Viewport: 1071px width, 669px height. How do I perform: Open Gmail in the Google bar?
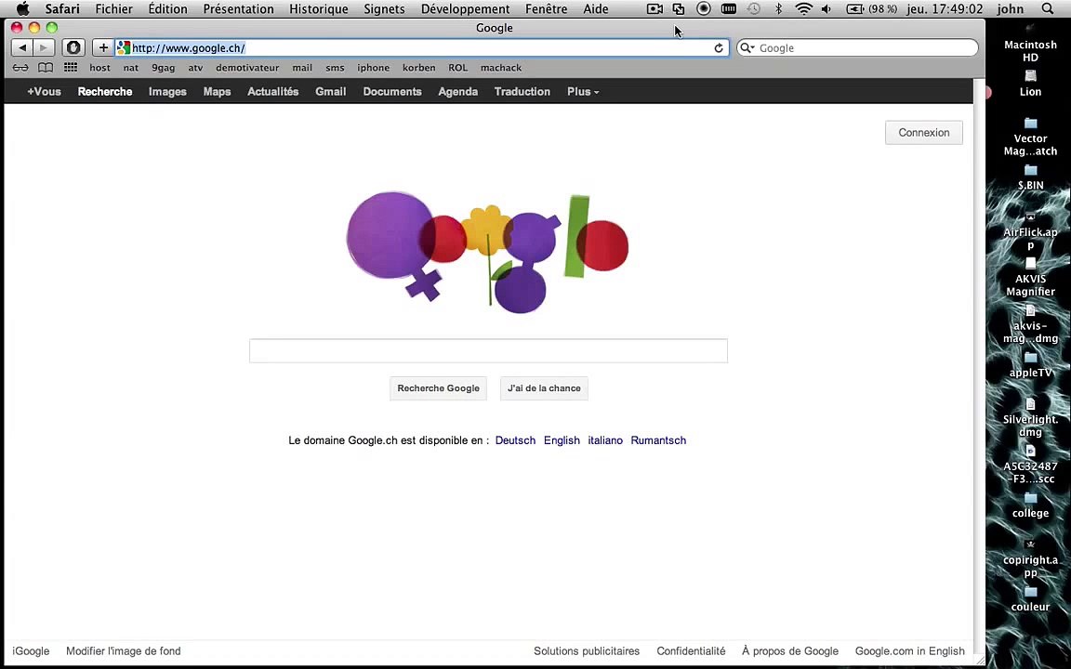pyautogui.click(x=331, y=91)
